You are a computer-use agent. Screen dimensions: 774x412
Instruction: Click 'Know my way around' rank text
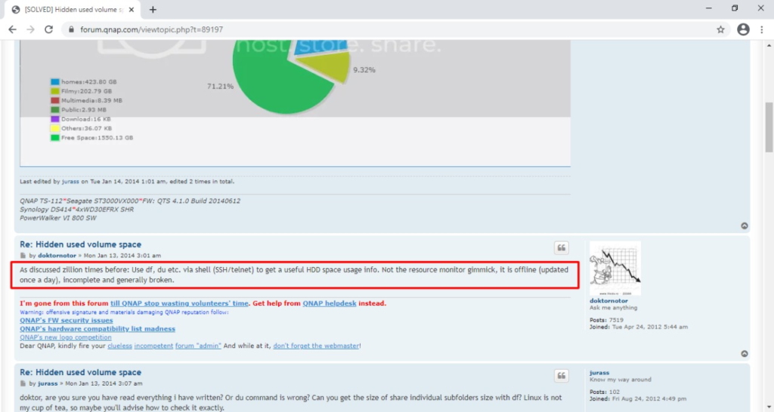(x=620, y=380)
